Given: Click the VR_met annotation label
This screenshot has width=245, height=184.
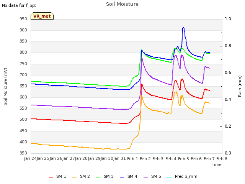Looking at the screenshot, I should pyautogui.click(x=42, y=16).
